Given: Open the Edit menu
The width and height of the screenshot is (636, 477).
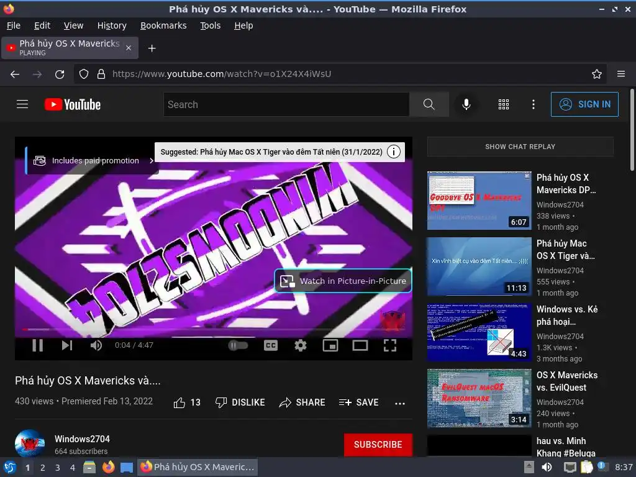Looking at the screenshot, I should (42, 25).
